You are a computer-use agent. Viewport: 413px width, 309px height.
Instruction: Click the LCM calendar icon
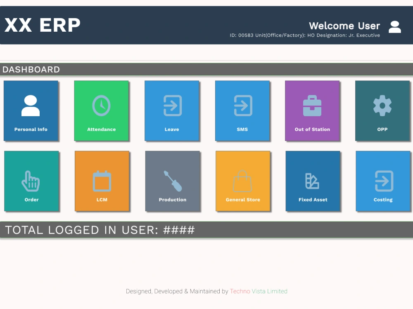[102, 181]
